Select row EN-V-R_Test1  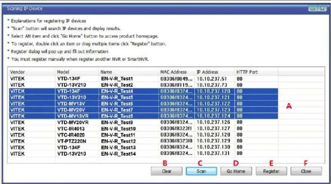[143, 79]
